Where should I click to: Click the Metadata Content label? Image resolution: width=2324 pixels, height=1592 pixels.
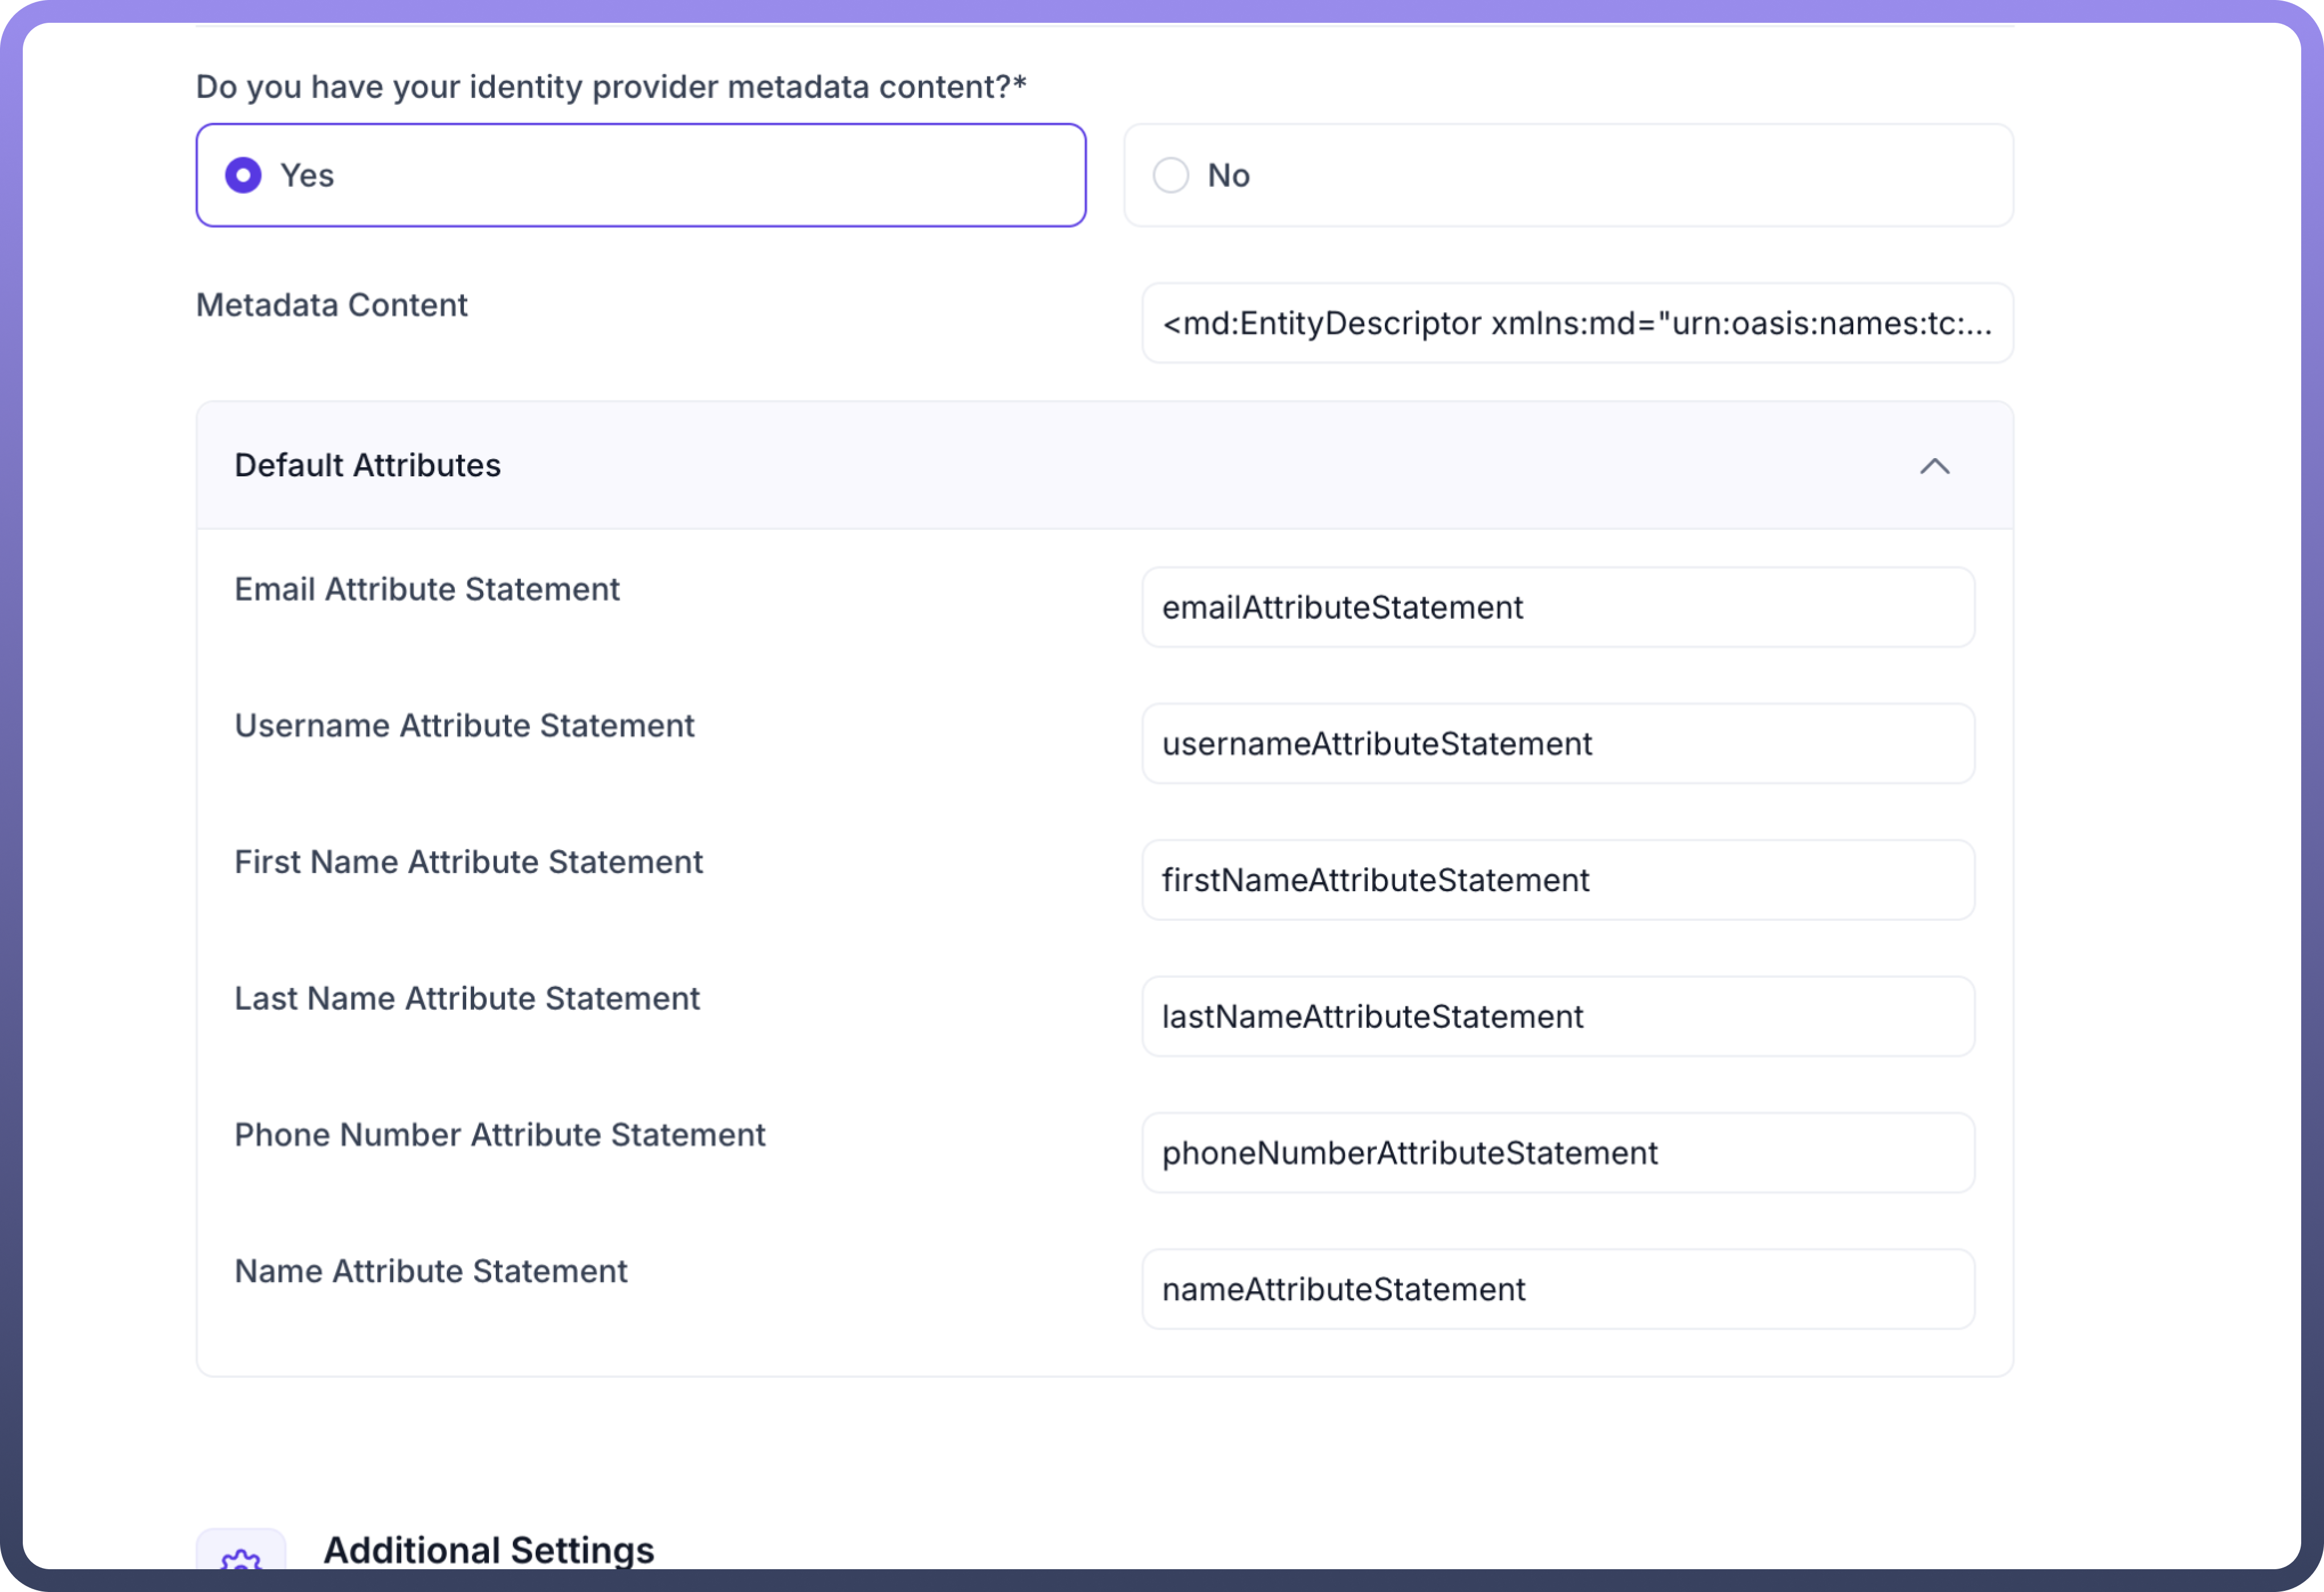pyautogui.click(x=331, y=305)
